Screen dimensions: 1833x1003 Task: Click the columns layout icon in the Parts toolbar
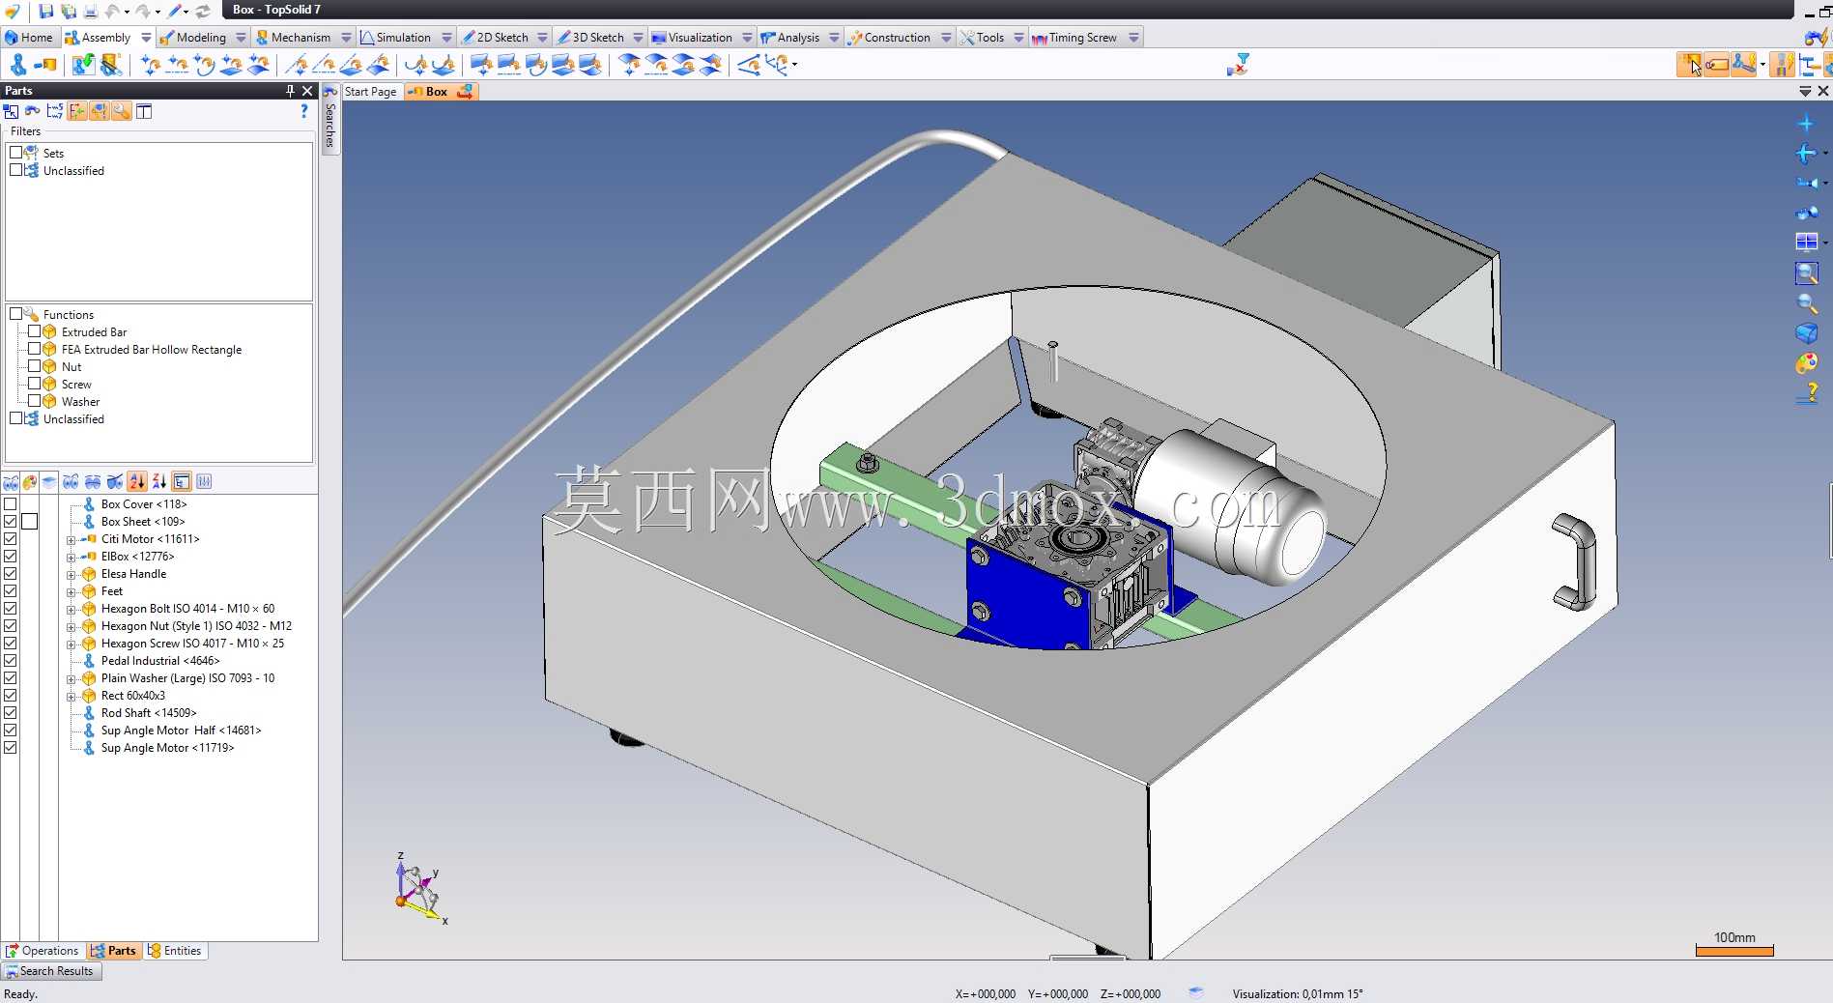point(144,111)
